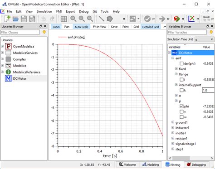Click the Zoom In magnifier icon
The width and height of the screenshot is (215, 169).
pyautogui.click(x=82, y=19)
